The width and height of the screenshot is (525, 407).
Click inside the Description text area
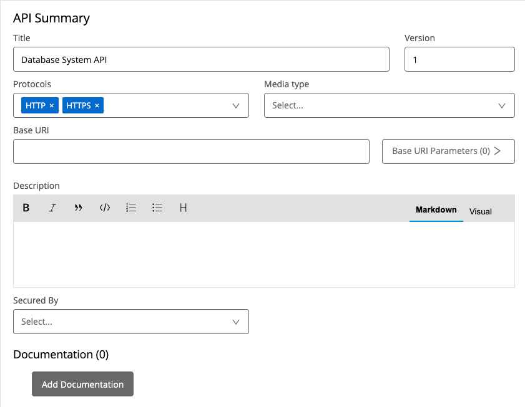coord(263,254)
